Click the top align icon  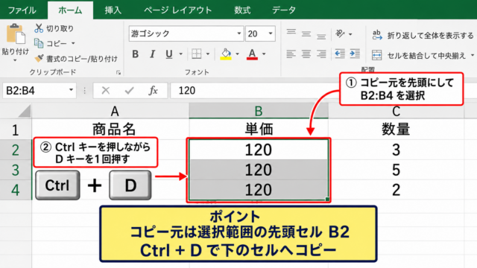click(x=291, y=33)
